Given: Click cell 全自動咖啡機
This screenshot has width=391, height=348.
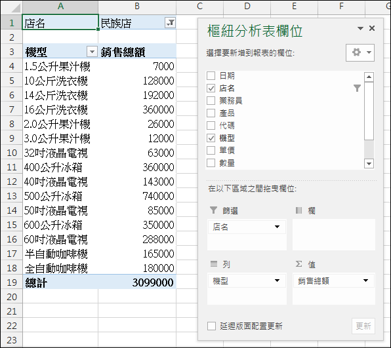Looking at the screenshot, I should click(x=60, y=268).
